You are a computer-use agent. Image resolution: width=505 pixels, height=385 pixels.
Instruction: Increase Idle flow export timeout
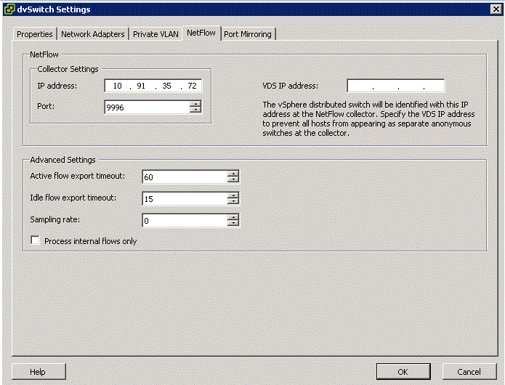[233, 195]
